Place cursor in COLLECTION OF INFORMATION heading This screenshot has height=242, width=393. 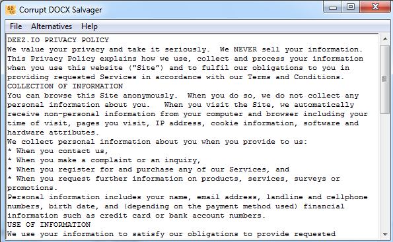[x=65, y=86]
